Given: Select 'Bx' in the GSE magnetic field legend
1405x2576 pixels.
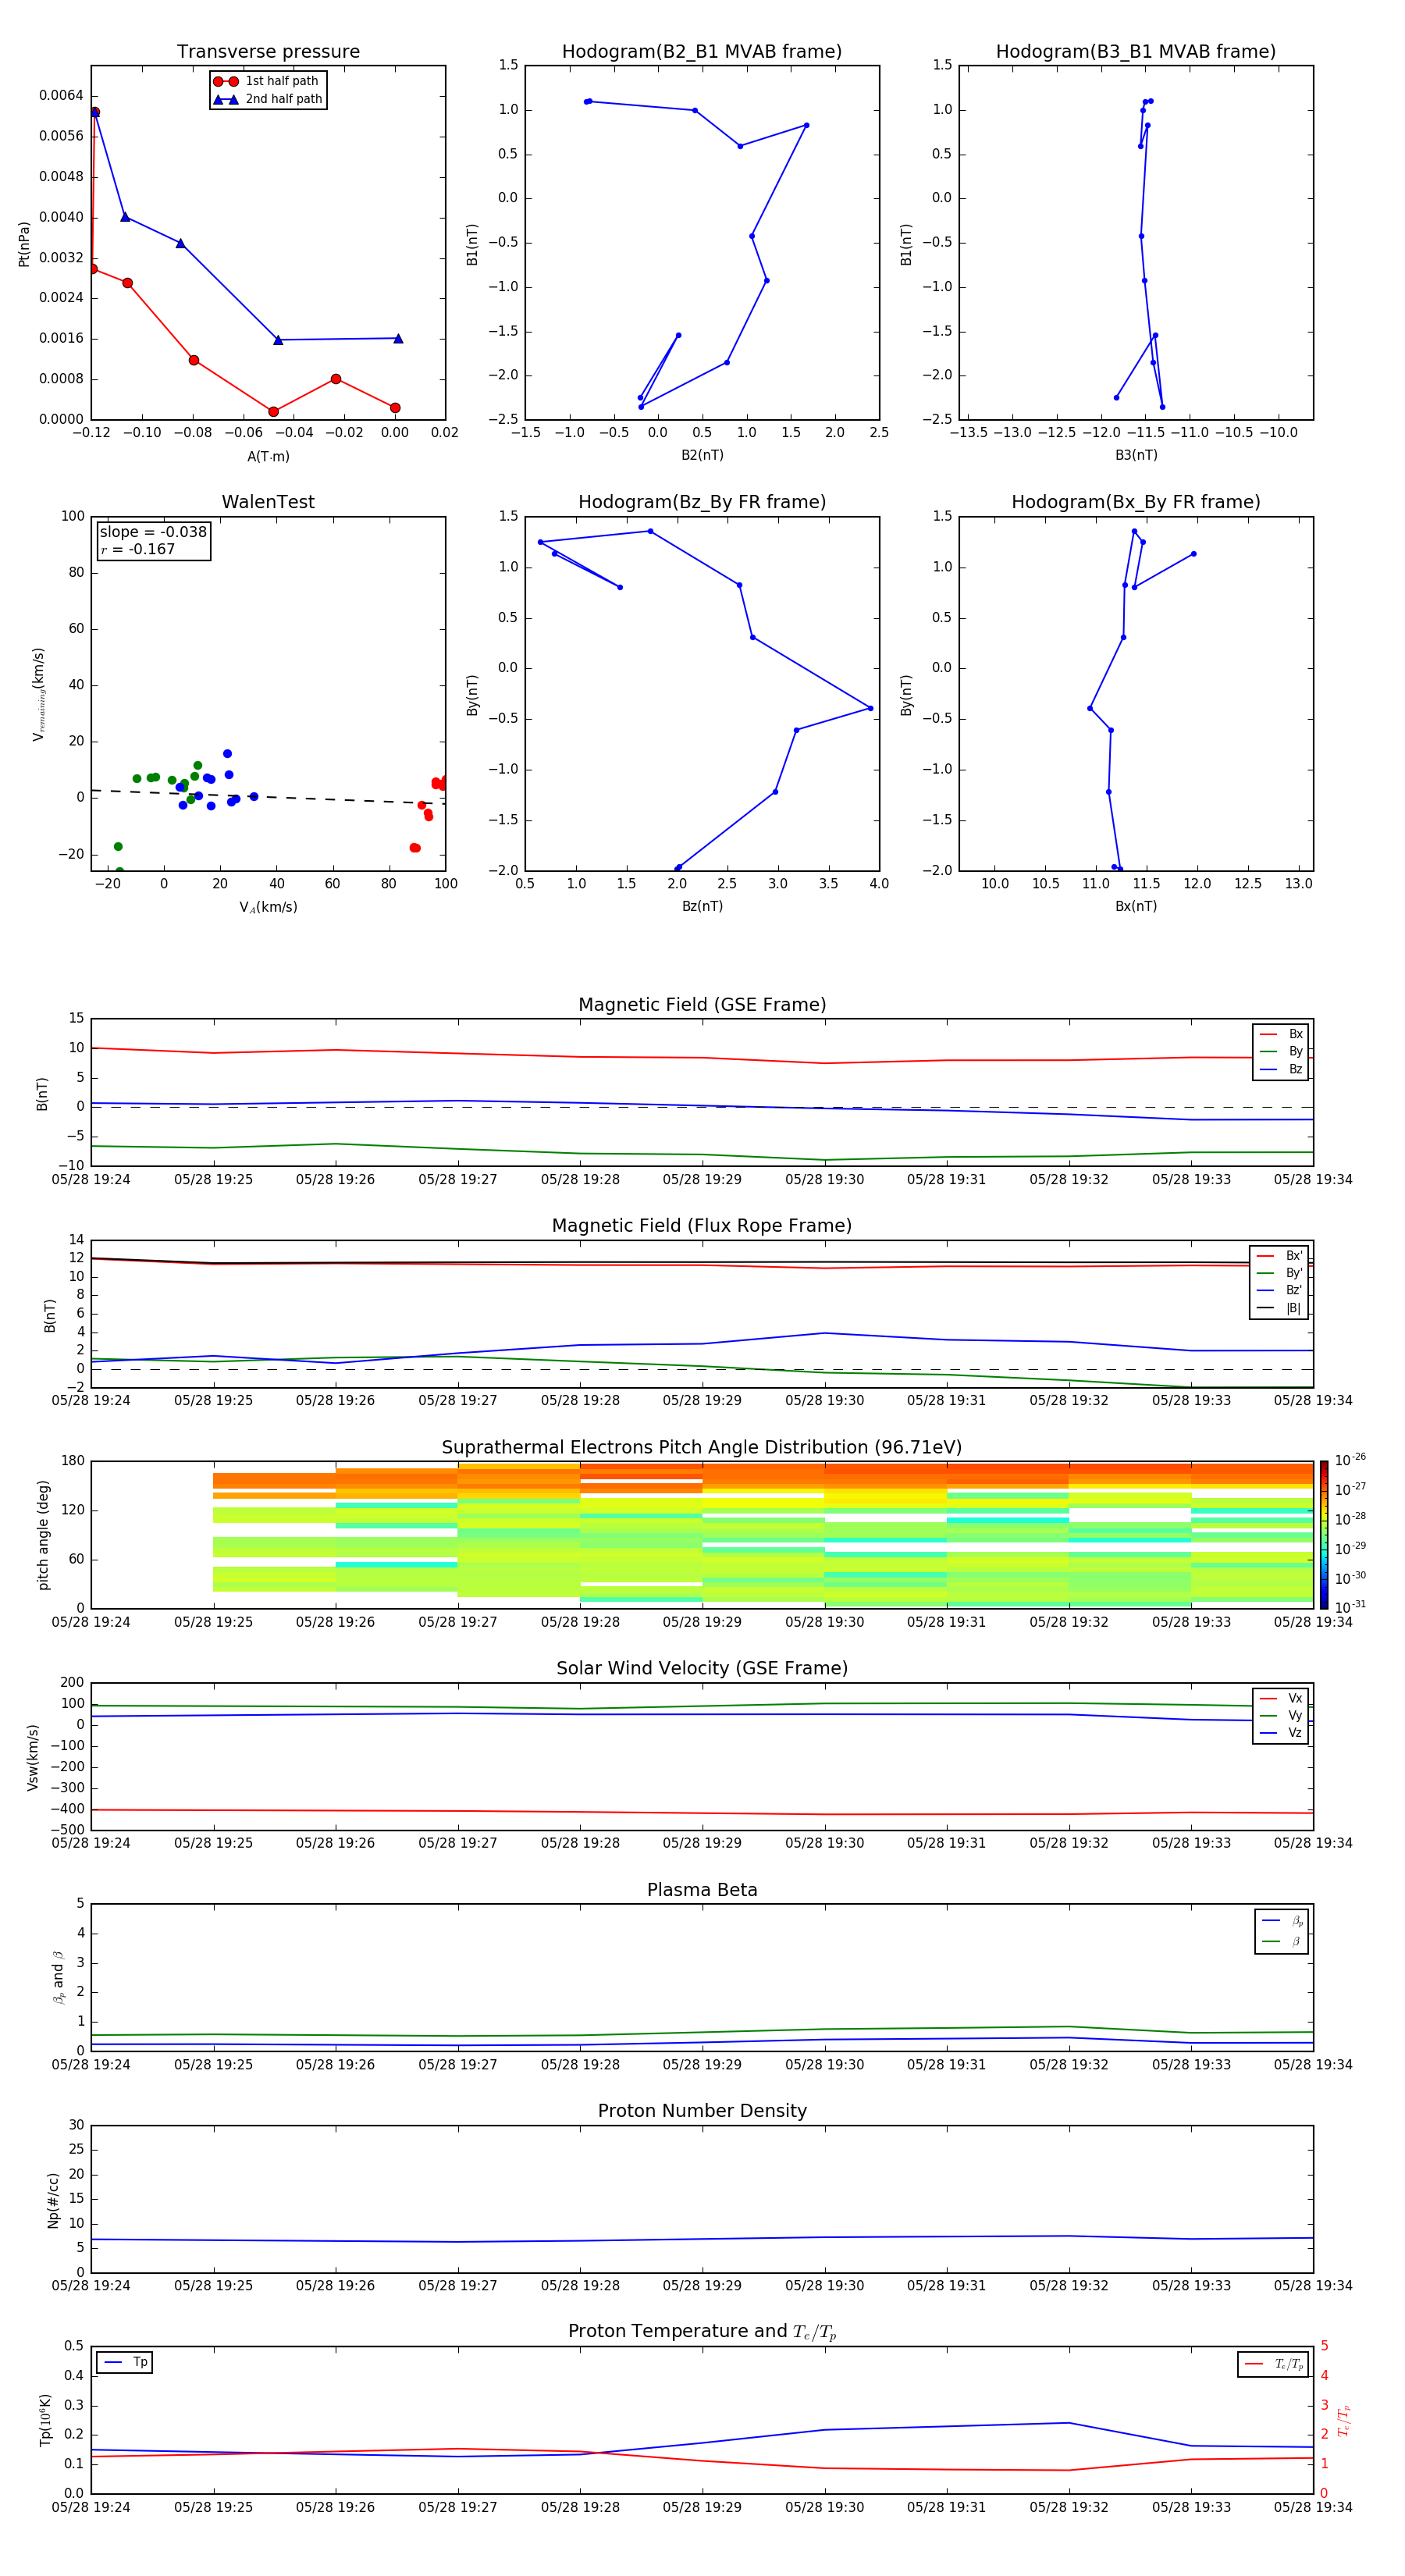Looking at the screenshot, I should 1281,1034.
